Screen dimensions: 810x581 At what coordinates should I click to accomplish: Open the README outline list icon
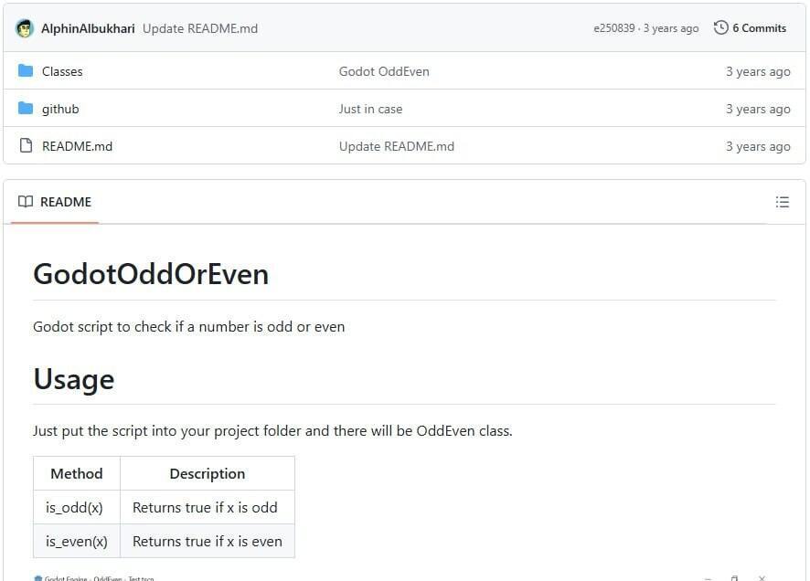pyautogui.click(x=782, y=202)
